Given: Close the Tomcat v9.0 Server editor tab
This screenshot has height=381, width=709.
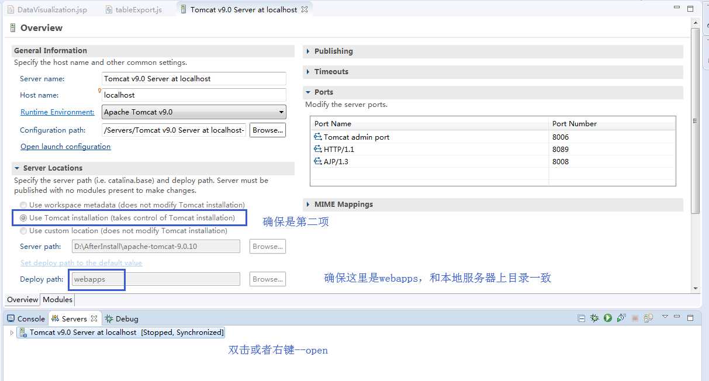Looking at the screenshot, I should click(305, 9).
